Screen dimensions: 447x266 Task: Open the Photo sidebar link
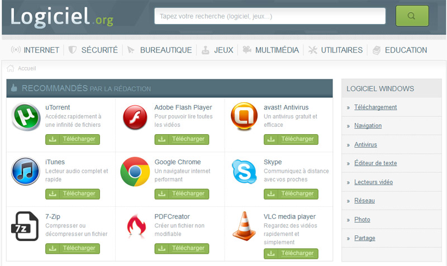(362, 220)
